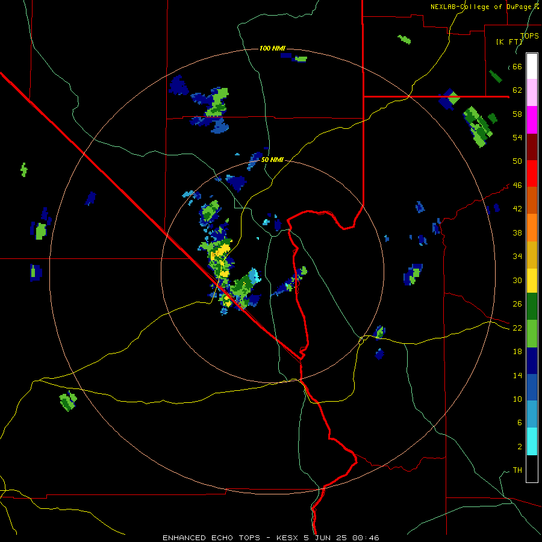The height and width of the screenshot is (542, 542).
Task: Click the green echo cluster in the far northeast
Action: pos(479,126)
